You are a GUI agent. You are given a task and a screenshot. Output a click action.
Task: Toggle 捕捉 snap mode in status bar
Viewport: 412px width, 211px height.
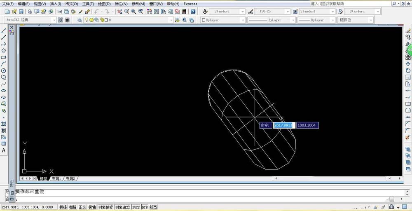(63, 207)
